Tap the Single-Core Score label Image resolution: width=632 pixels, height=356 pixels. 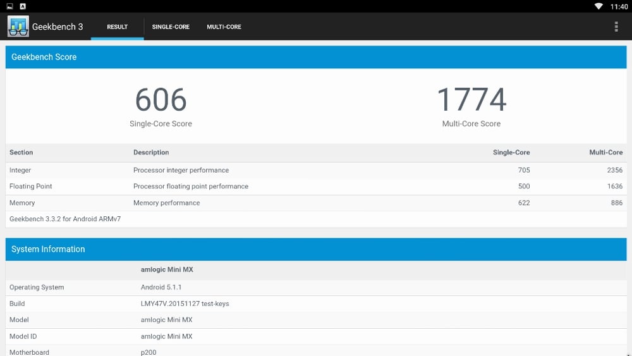pos(161,124)
